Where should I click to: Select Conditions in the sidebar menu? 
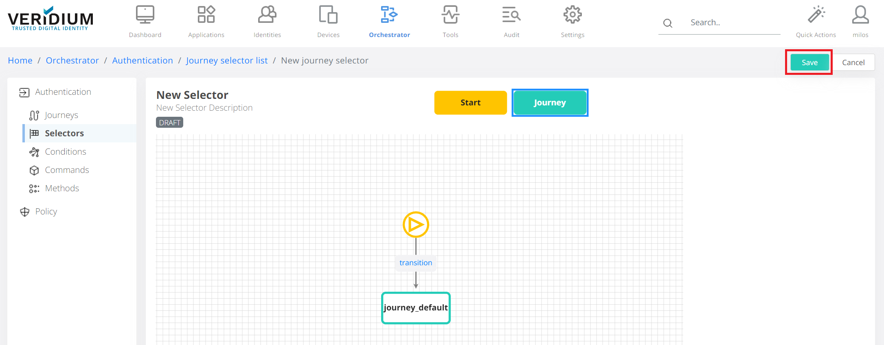pos(65,152)
